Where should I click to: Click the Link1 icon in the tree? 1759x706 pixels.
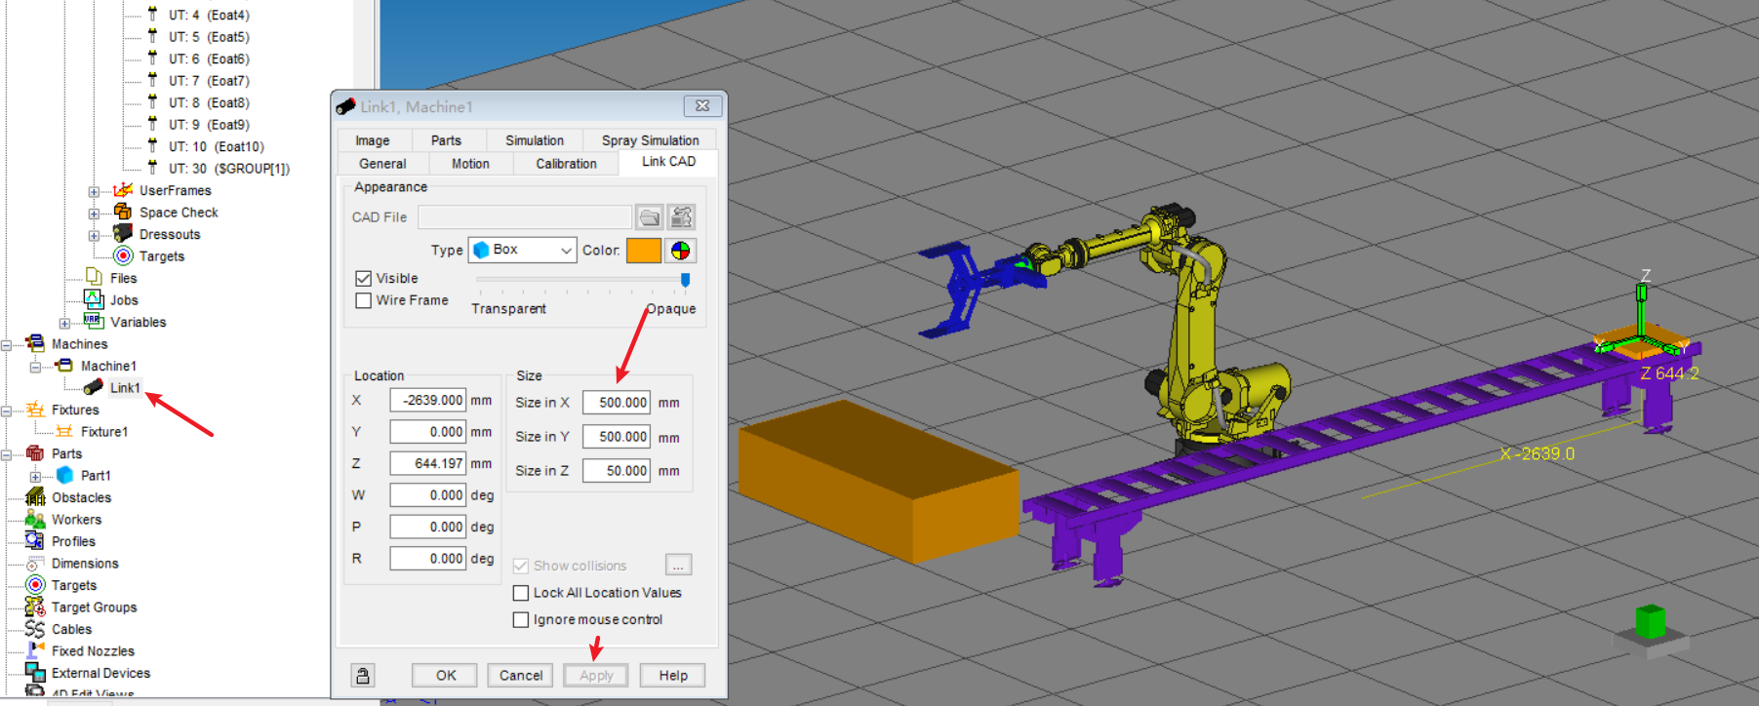coord(94,387)
